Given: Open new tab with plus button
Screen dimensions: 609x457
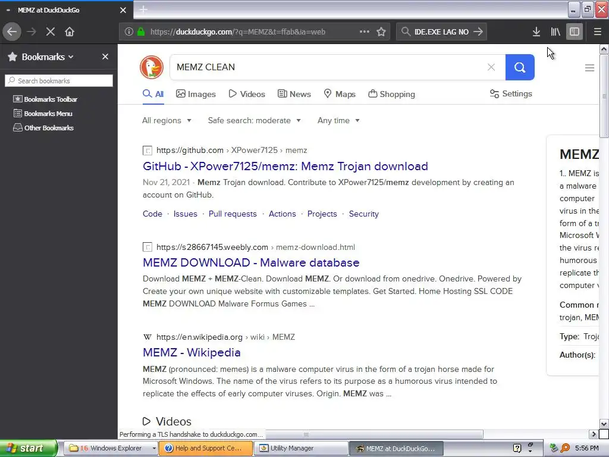Looking at the screenshot, I should [x=143, y=10].
